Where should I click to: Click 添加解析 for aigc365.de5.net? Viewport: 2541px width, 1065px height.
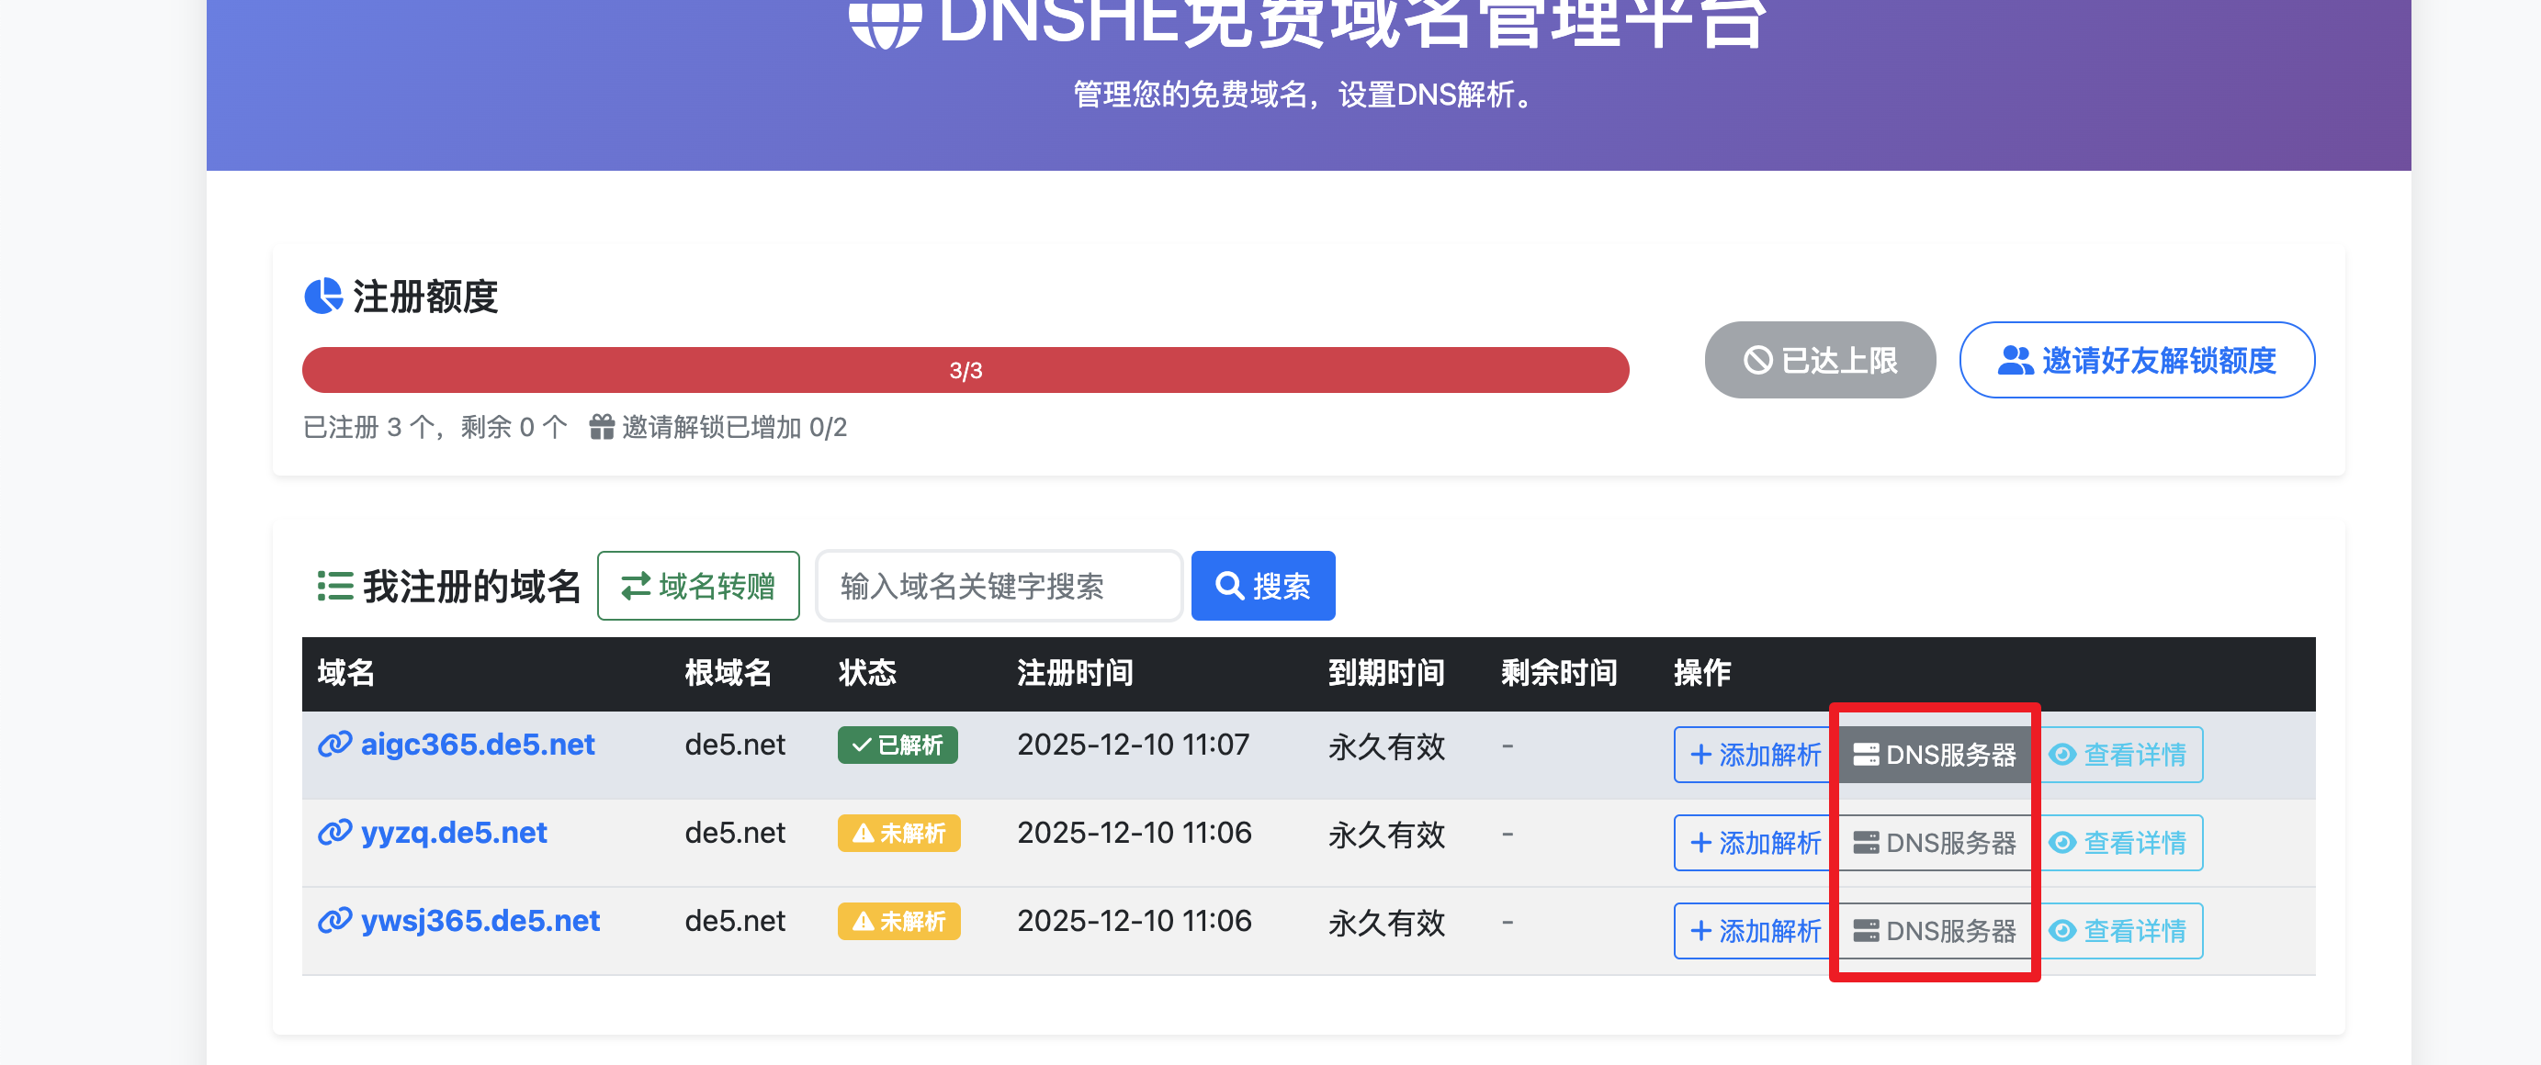(x=1755, y=755)
